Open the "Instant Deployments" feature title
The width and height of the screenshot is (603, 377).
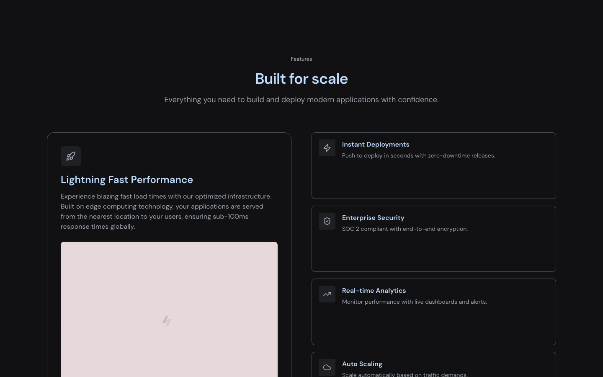point(376,145)
